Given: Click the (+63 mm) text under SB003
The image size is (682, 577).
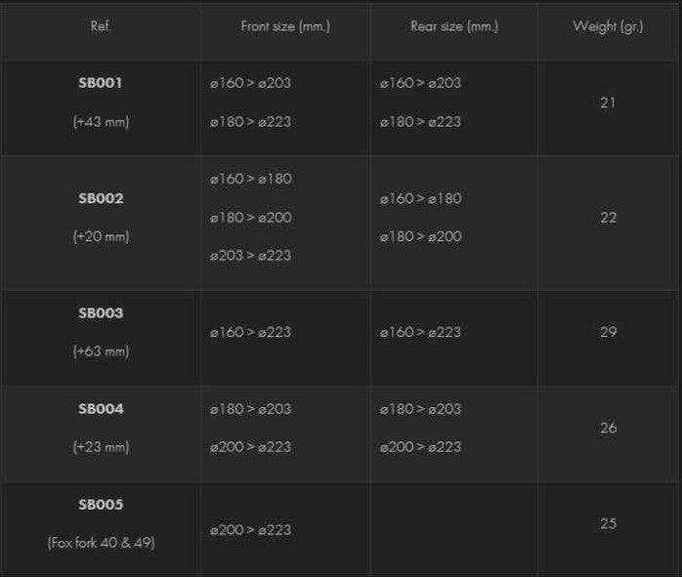Looking at the screenshot, I should point(101,350).
